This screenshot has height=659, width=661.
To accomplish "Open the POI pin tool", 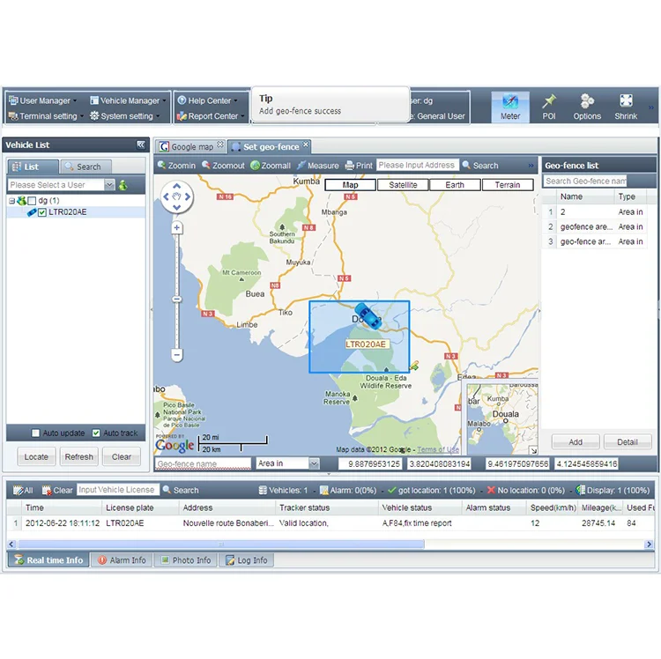I will [x=549, y=101].
